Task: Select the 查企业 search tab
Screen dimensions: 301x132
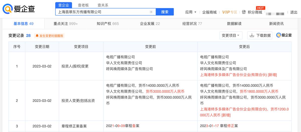Action: coord(64,5)
